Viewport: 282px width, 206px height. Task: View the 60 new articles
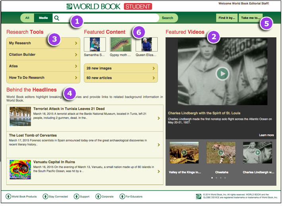[121, 78]
